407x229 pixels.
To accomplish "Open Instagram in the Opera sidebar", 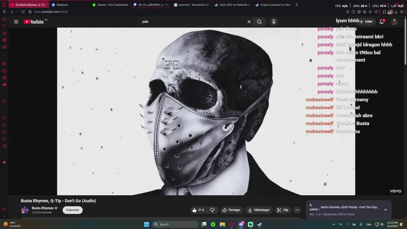I will (x=4, y=78).
